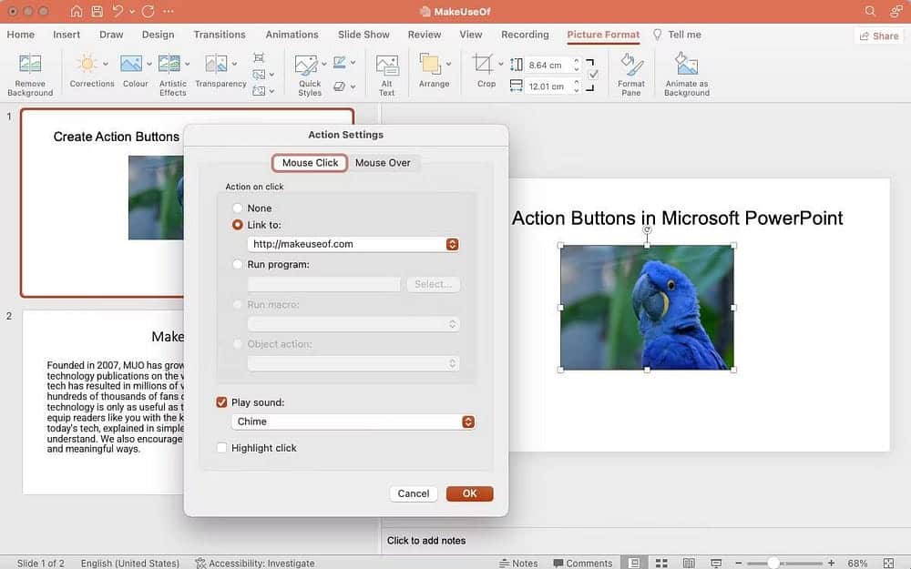
Task: Click Animate as Background
Action: click(x=685, y=71)
